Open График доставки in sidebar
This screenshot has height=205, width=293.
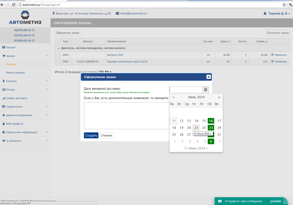tap(16, 98)
